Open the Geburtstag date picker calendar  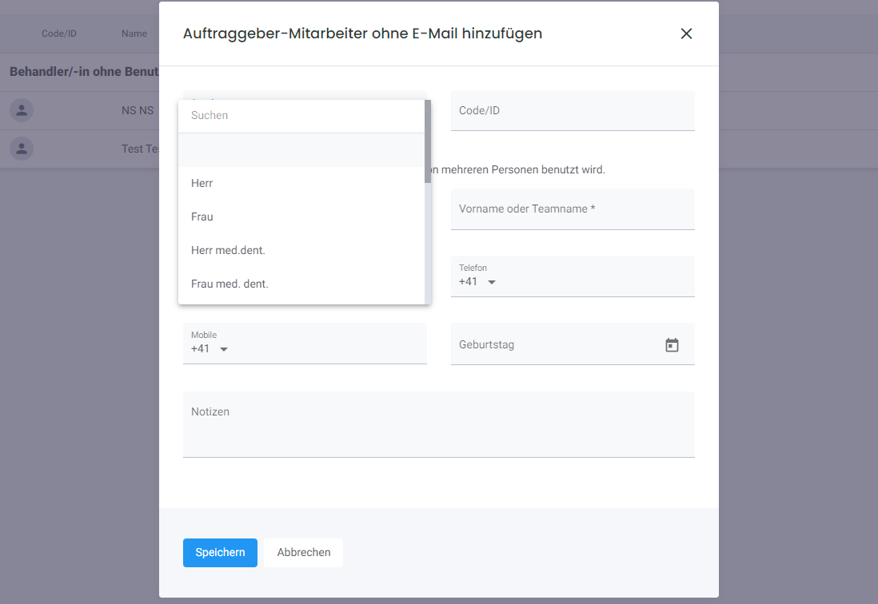click(672, 344)
